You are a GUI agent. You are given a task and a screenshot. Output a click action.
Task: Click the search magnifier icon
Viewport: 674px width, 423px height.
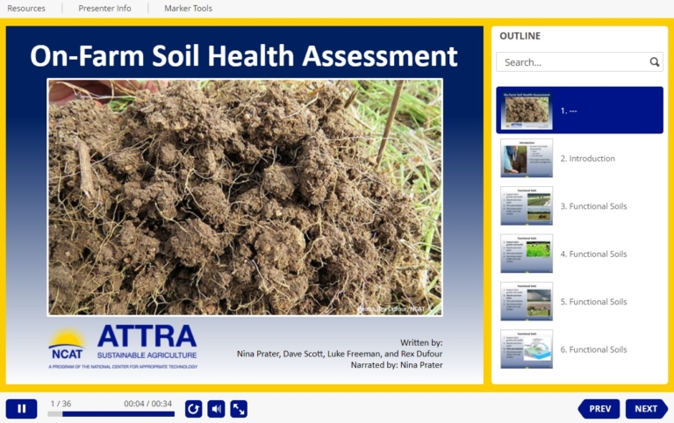point(654,62)
